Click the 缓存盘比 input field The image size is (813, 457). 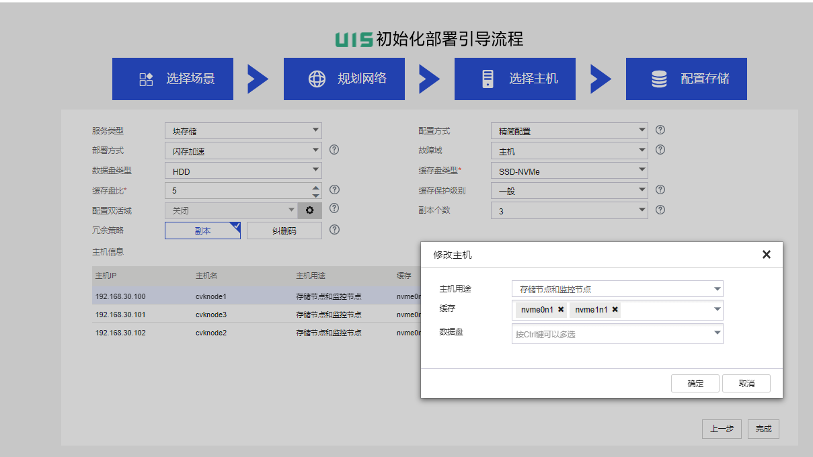[237, 191]
